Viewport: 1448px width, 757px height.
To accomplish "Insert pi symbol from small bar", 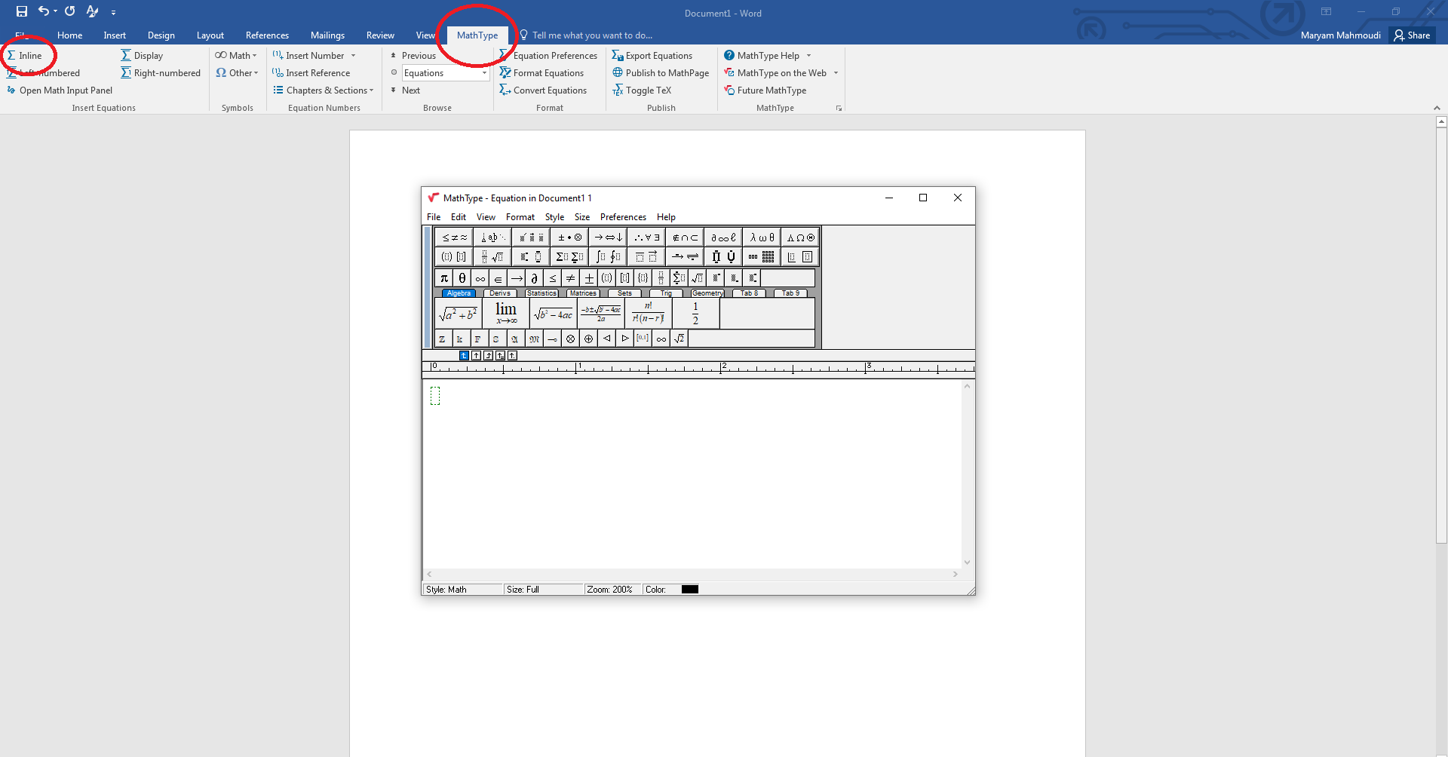I will coord(444,278).
